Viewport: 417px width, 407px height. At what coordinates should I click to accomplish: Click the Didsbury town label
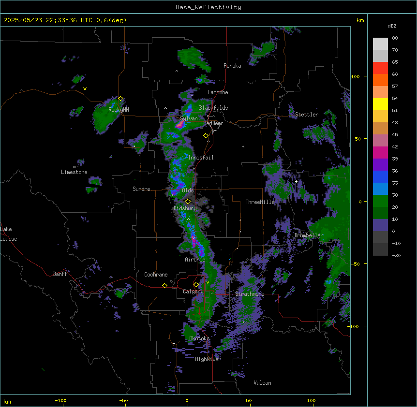pyautogui.click(x=185, y=208)
